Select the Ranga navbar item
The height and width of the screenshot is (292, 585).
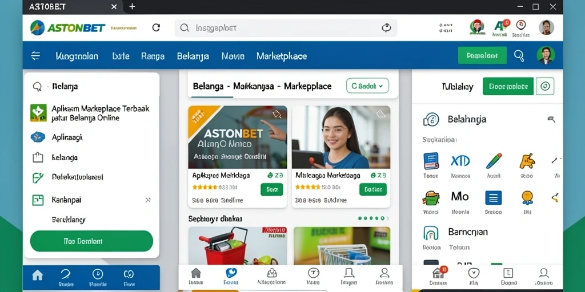point(153,56)
